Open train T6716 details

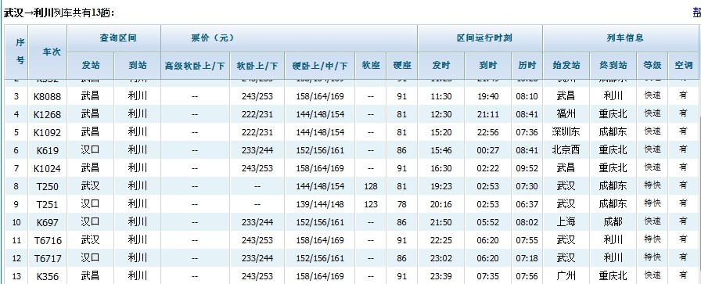pyautogui.click(x=48, y=241)
